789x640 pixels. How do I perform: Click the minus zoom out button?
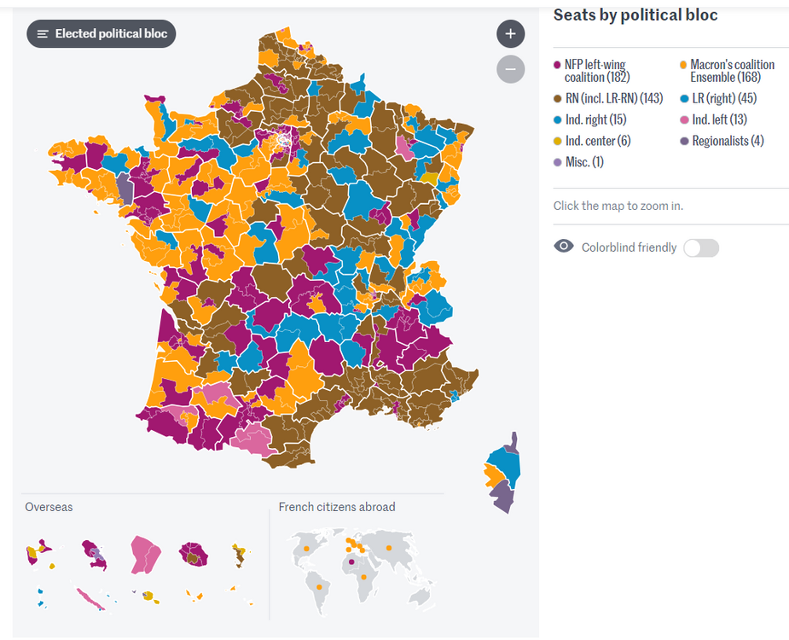pos(510,69)
